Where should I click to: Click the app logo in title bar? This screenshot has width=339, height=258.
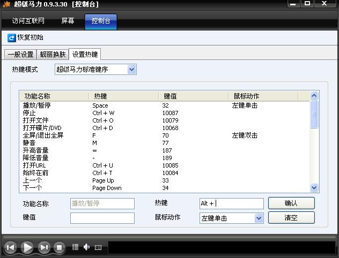(x=6, y=4)
